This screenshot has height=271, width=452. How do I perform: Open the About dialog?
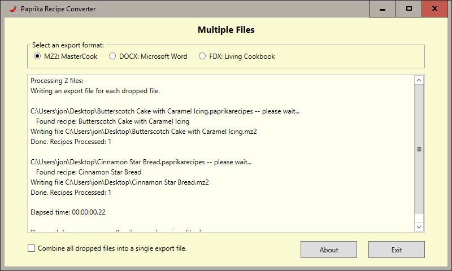329,250
